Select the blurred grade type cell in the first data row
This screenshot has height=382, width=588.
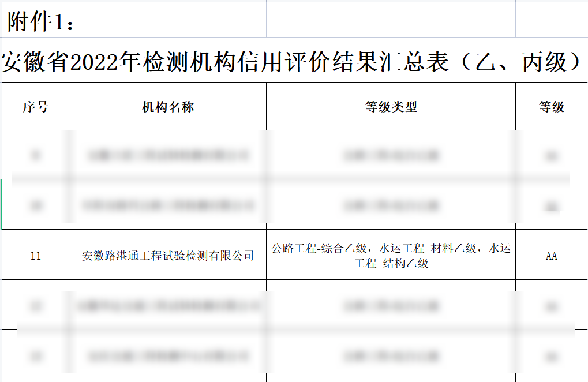pyautogui.click(x=390, y=155)
